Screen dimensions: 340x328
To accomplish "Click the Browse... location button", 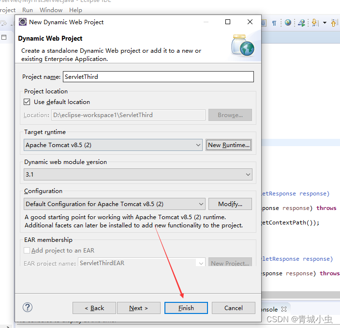I will coord(230,115).
